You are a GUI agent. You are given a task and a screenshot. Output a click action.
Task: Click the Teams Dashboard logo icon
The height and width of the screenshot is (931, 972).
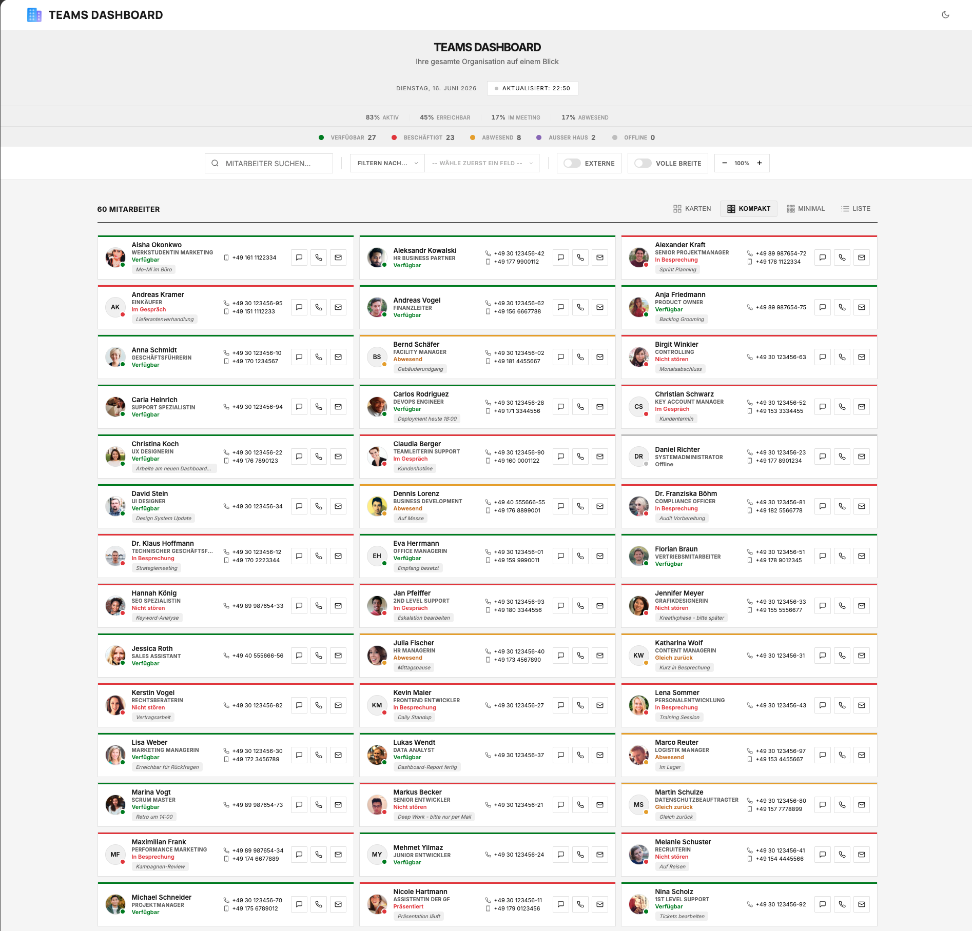(34, 15)
